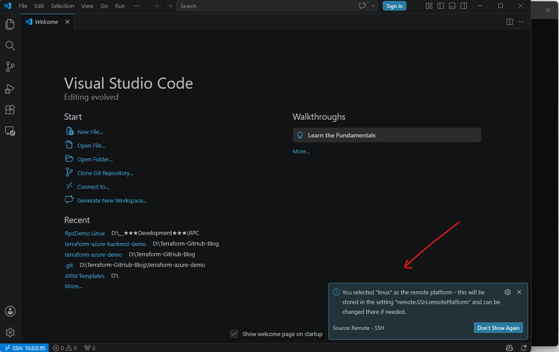Show more walkthroughs via More... link
559x352 pixels.
[301, 151]
